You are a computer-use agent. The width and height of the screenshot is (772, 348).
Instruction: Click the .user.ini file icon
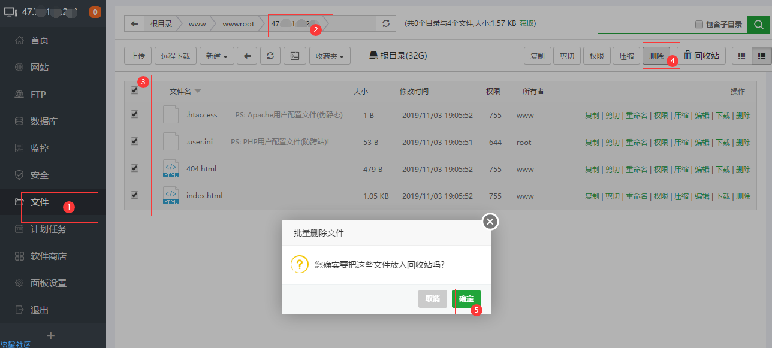171,141
